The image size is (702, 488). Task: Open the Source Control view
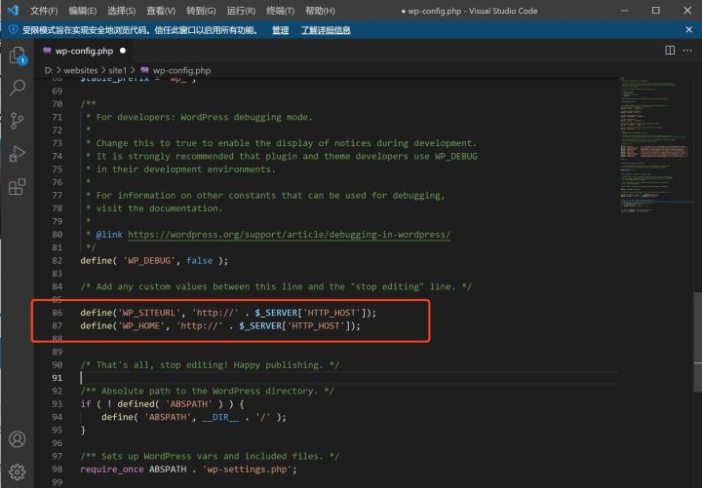tap(17, 121)
